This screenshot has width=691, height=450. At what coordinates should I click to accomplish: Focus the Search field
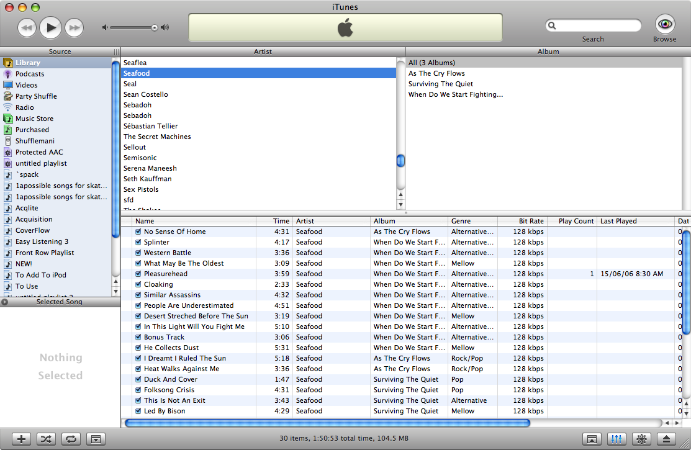(593, 25)
